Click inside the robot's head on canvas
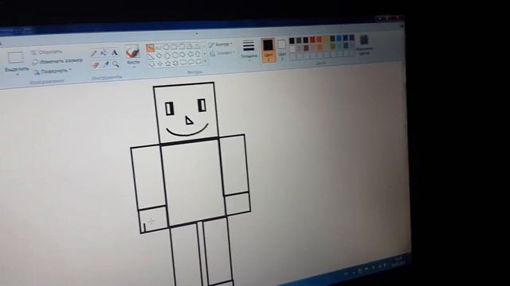Image resolution: width=510 pixels, height=286 pixels. (x=186, y=112)
